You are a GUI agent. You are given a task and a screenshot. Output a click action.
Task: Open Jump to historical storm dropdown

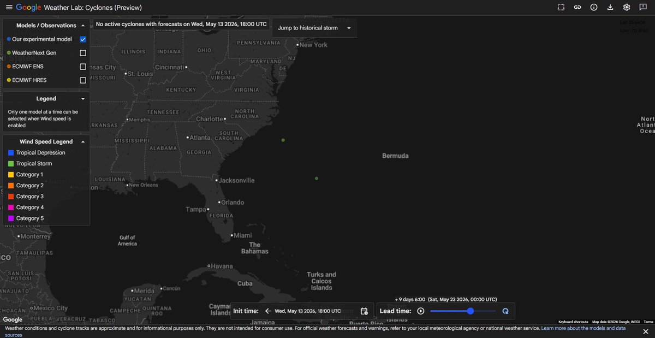pos(315,28)
